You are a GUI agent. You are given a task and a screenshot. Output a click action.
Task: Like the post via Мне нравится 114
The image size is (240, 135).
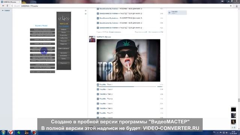tap(156, 32)
